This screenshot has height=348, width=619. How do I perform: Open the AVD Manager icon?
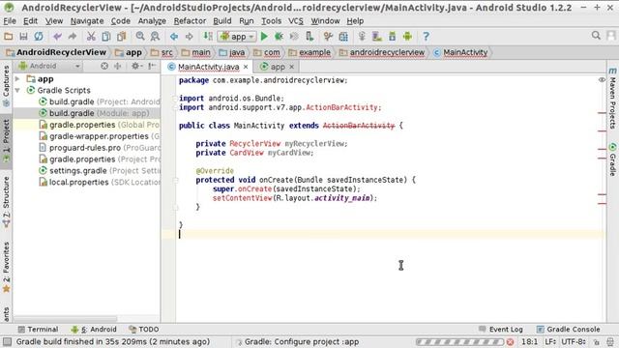(377, 37)
